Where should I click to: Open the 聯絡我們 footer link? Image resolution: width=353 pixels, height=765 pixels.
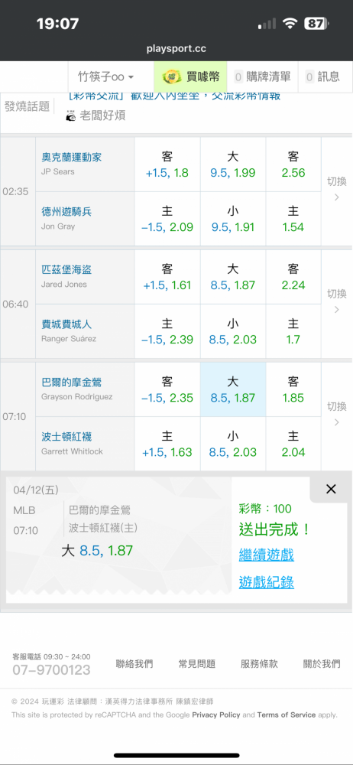134,663
